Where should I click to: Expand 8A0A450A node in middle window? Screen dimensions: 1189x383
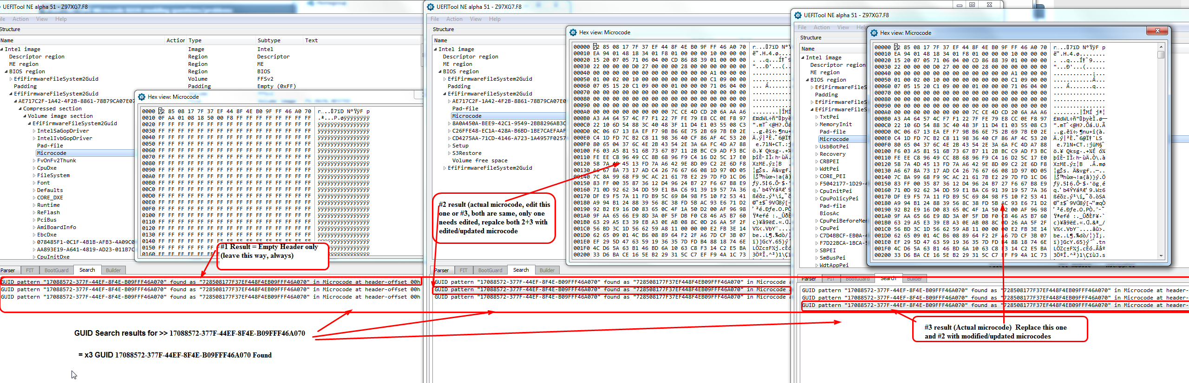point(450,123)
